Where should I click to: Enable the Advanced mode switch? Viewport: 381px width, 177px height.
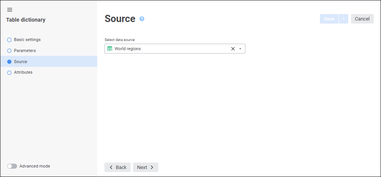[x=12, y=166]
